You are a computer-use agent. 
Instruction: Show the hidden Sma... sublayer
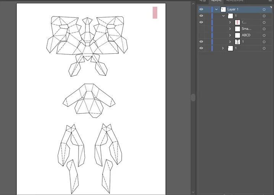(x=201, y=29)
